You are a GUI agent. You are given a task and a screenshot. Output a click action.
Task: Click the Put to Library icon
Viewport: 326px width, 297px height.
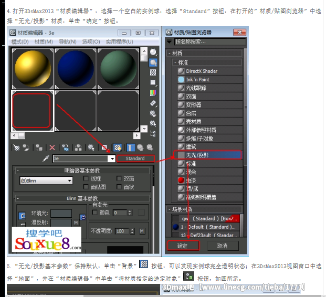coord(91,147)
